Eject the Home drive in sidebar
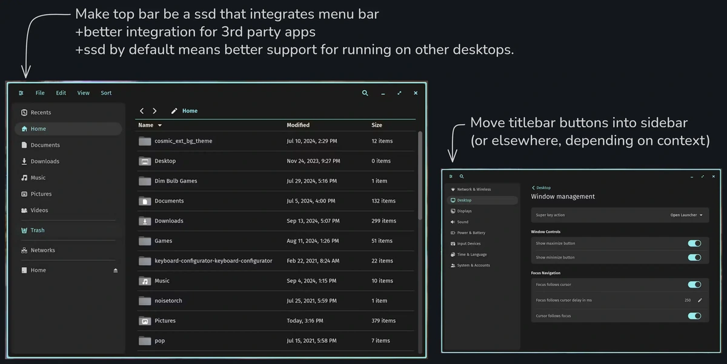This screenshot has height=364, width=727. pos(116,270)
